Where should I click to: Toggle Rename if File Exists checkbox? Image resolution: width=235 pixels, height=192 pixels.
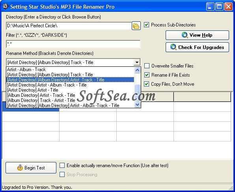(147, 75)
